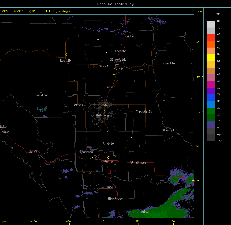231x225 pixels.
Task: Select the yellow diamond marker below Cochrane
Action: pos(91,158)
